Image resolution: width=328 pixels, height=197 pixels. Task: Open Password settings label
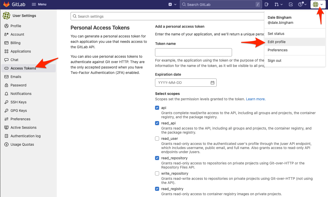point(18,85)
